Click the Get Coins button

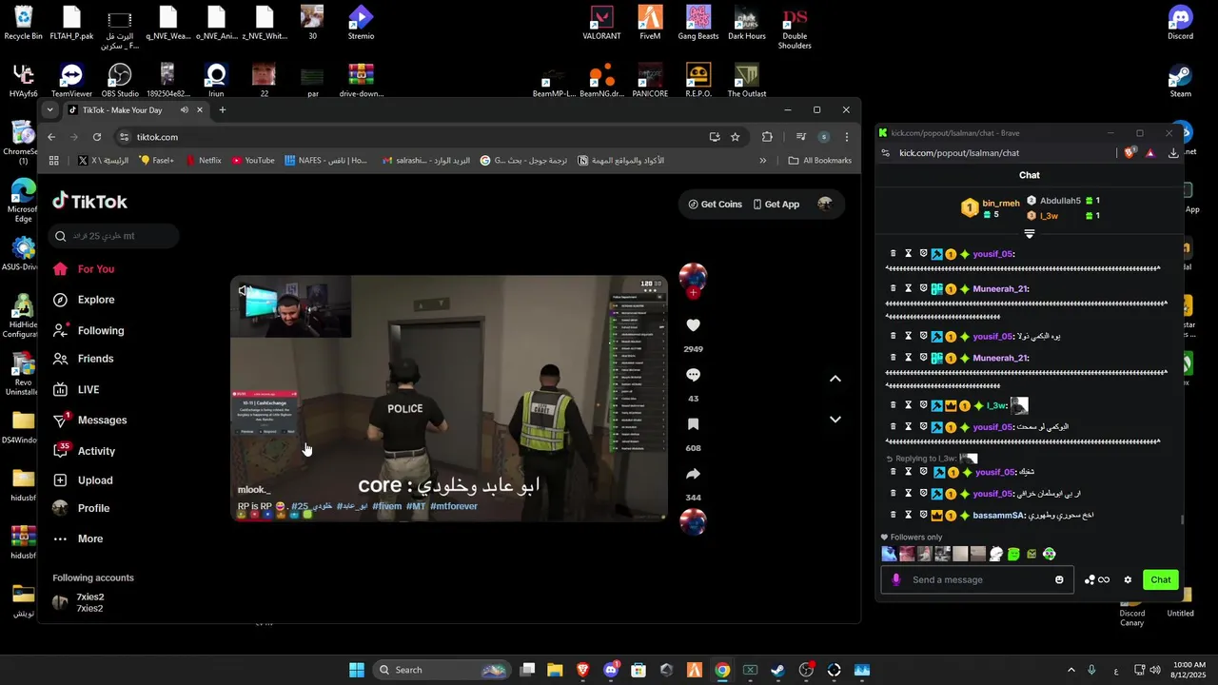coord(715,204)
